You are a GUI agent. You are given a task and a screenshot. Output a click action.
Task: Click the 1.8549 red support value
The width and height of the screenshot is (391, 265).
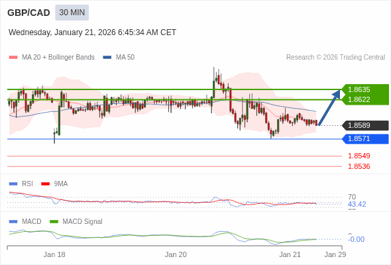(x=359, y=156)
